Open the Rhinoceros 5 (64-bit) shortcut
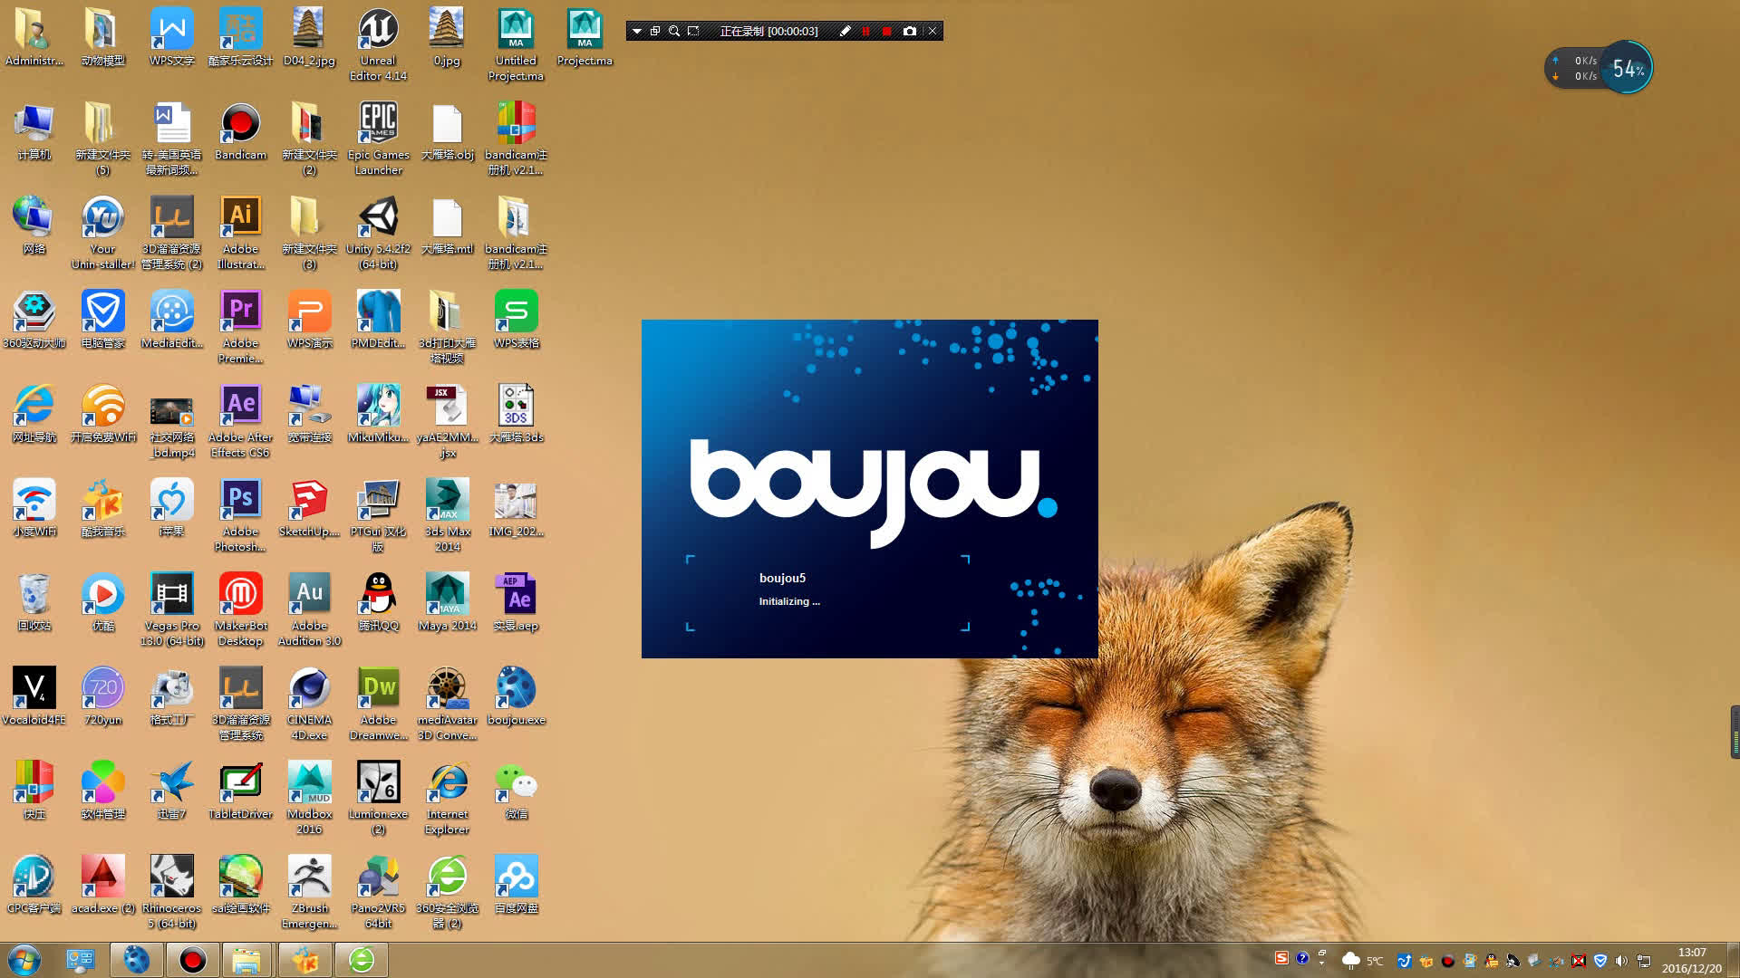Viewport: 1740px width, 978px height. click(x=171, y=892)
